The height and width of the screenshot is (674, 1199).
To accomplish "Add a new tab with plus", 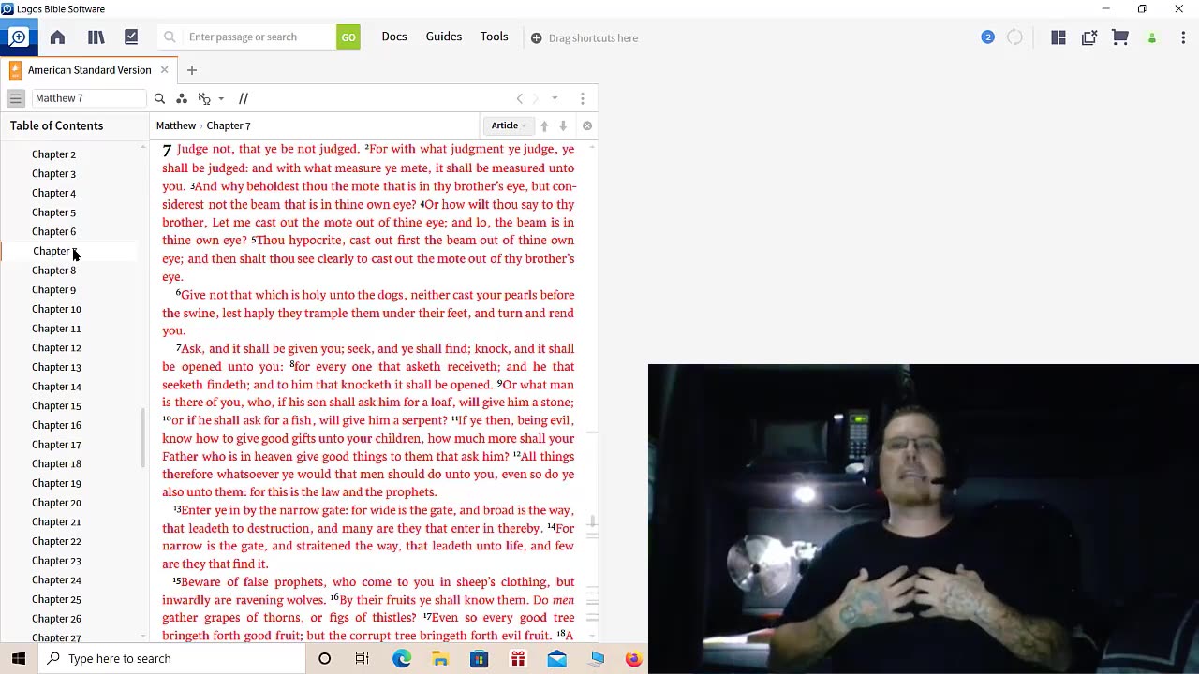I will [191, 70].
